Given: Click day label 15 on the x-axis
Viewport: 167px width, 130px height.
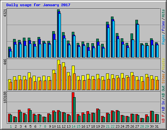Looking at the screenshot, I should 78,126.
